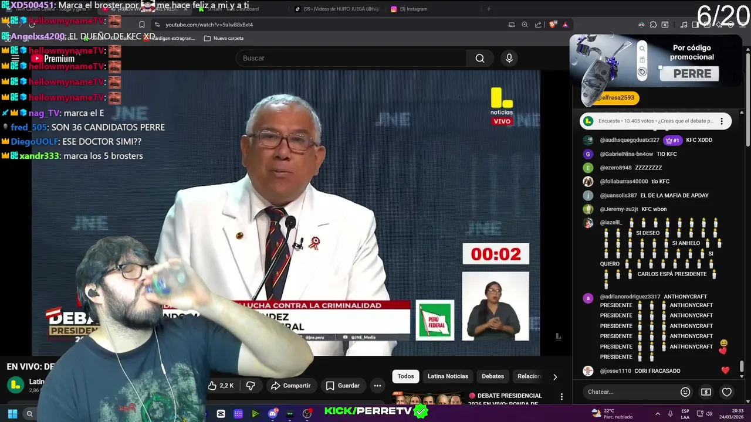Open the Discord taskbar icon
This screenshot has width=751, height=422.
(x=273, y=414)
